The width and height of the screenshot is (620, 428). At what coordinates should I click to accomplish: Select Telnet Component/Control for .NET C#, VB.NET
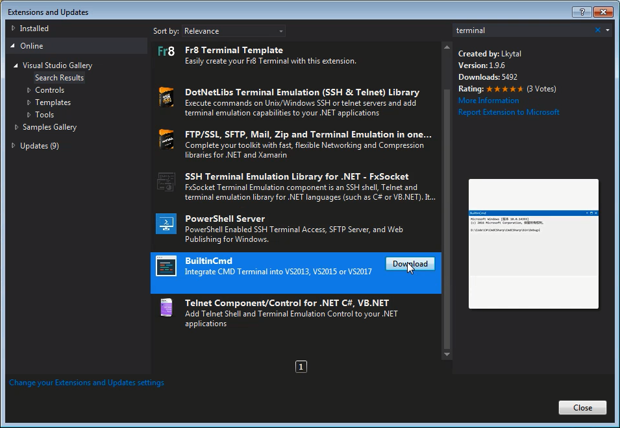(x=287, y=303)
